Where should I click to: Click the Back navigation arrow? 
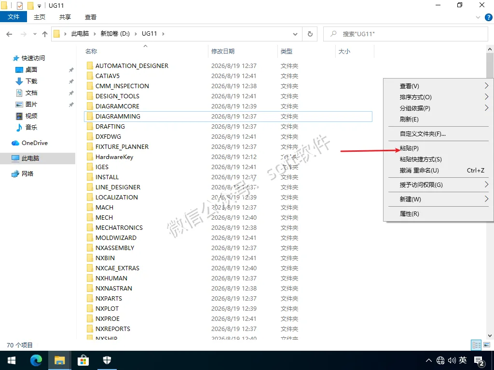[x=9, y=34]
